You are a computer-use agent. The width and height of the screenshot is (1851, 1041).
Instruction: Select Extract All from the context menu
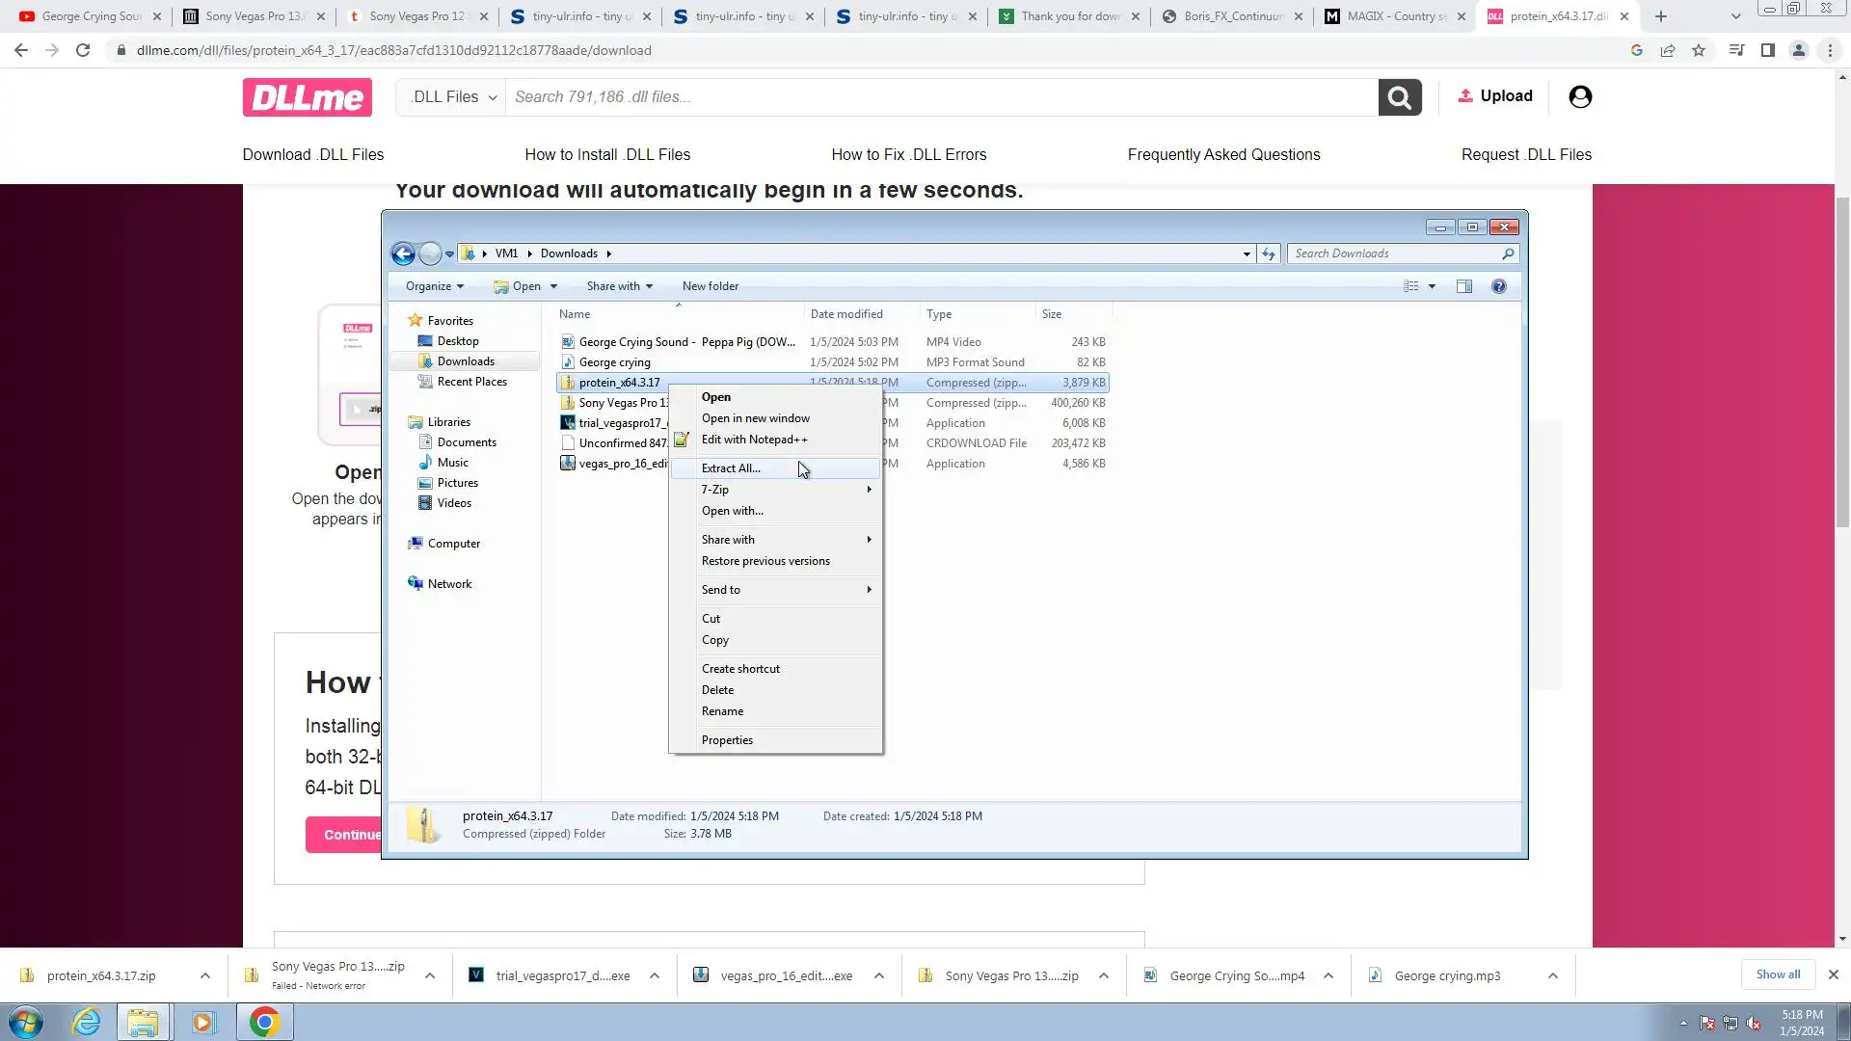coord(731,468)
